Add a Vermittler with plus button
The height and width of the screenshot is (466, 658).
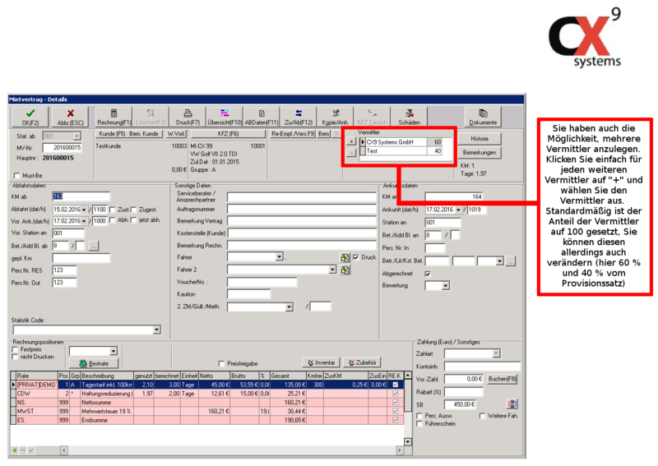352,141
